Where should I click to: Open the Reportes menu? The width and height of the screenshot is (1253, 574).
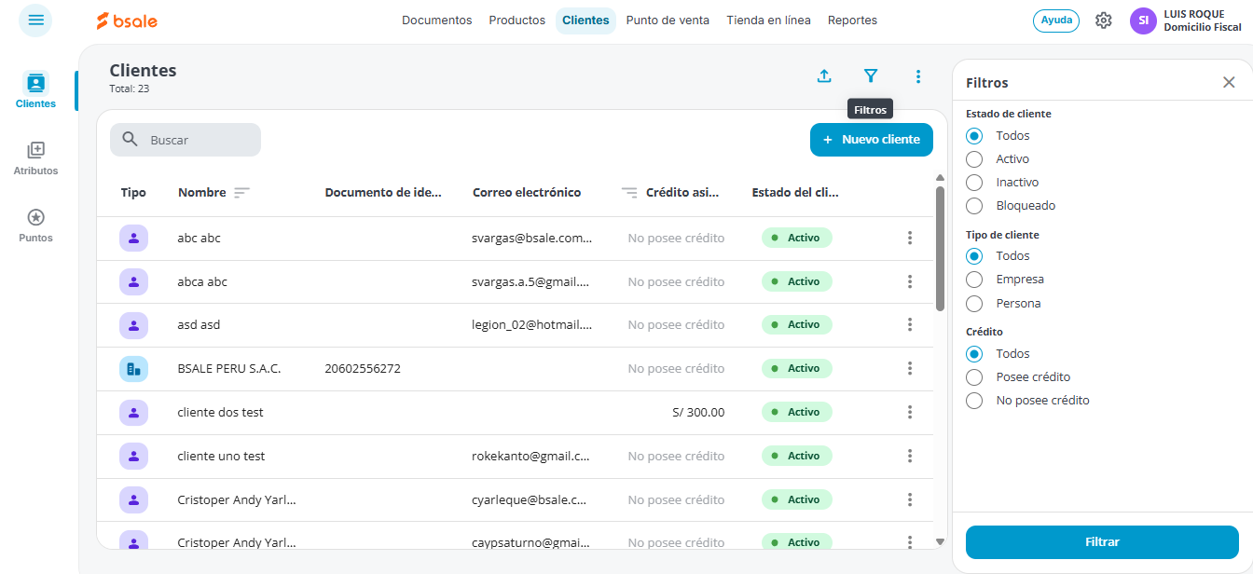(x=852, y=20)
